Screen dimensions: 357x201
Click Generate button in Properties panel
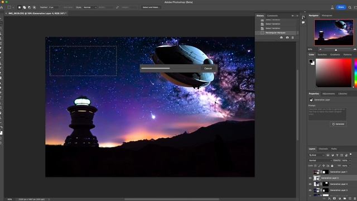339,124
